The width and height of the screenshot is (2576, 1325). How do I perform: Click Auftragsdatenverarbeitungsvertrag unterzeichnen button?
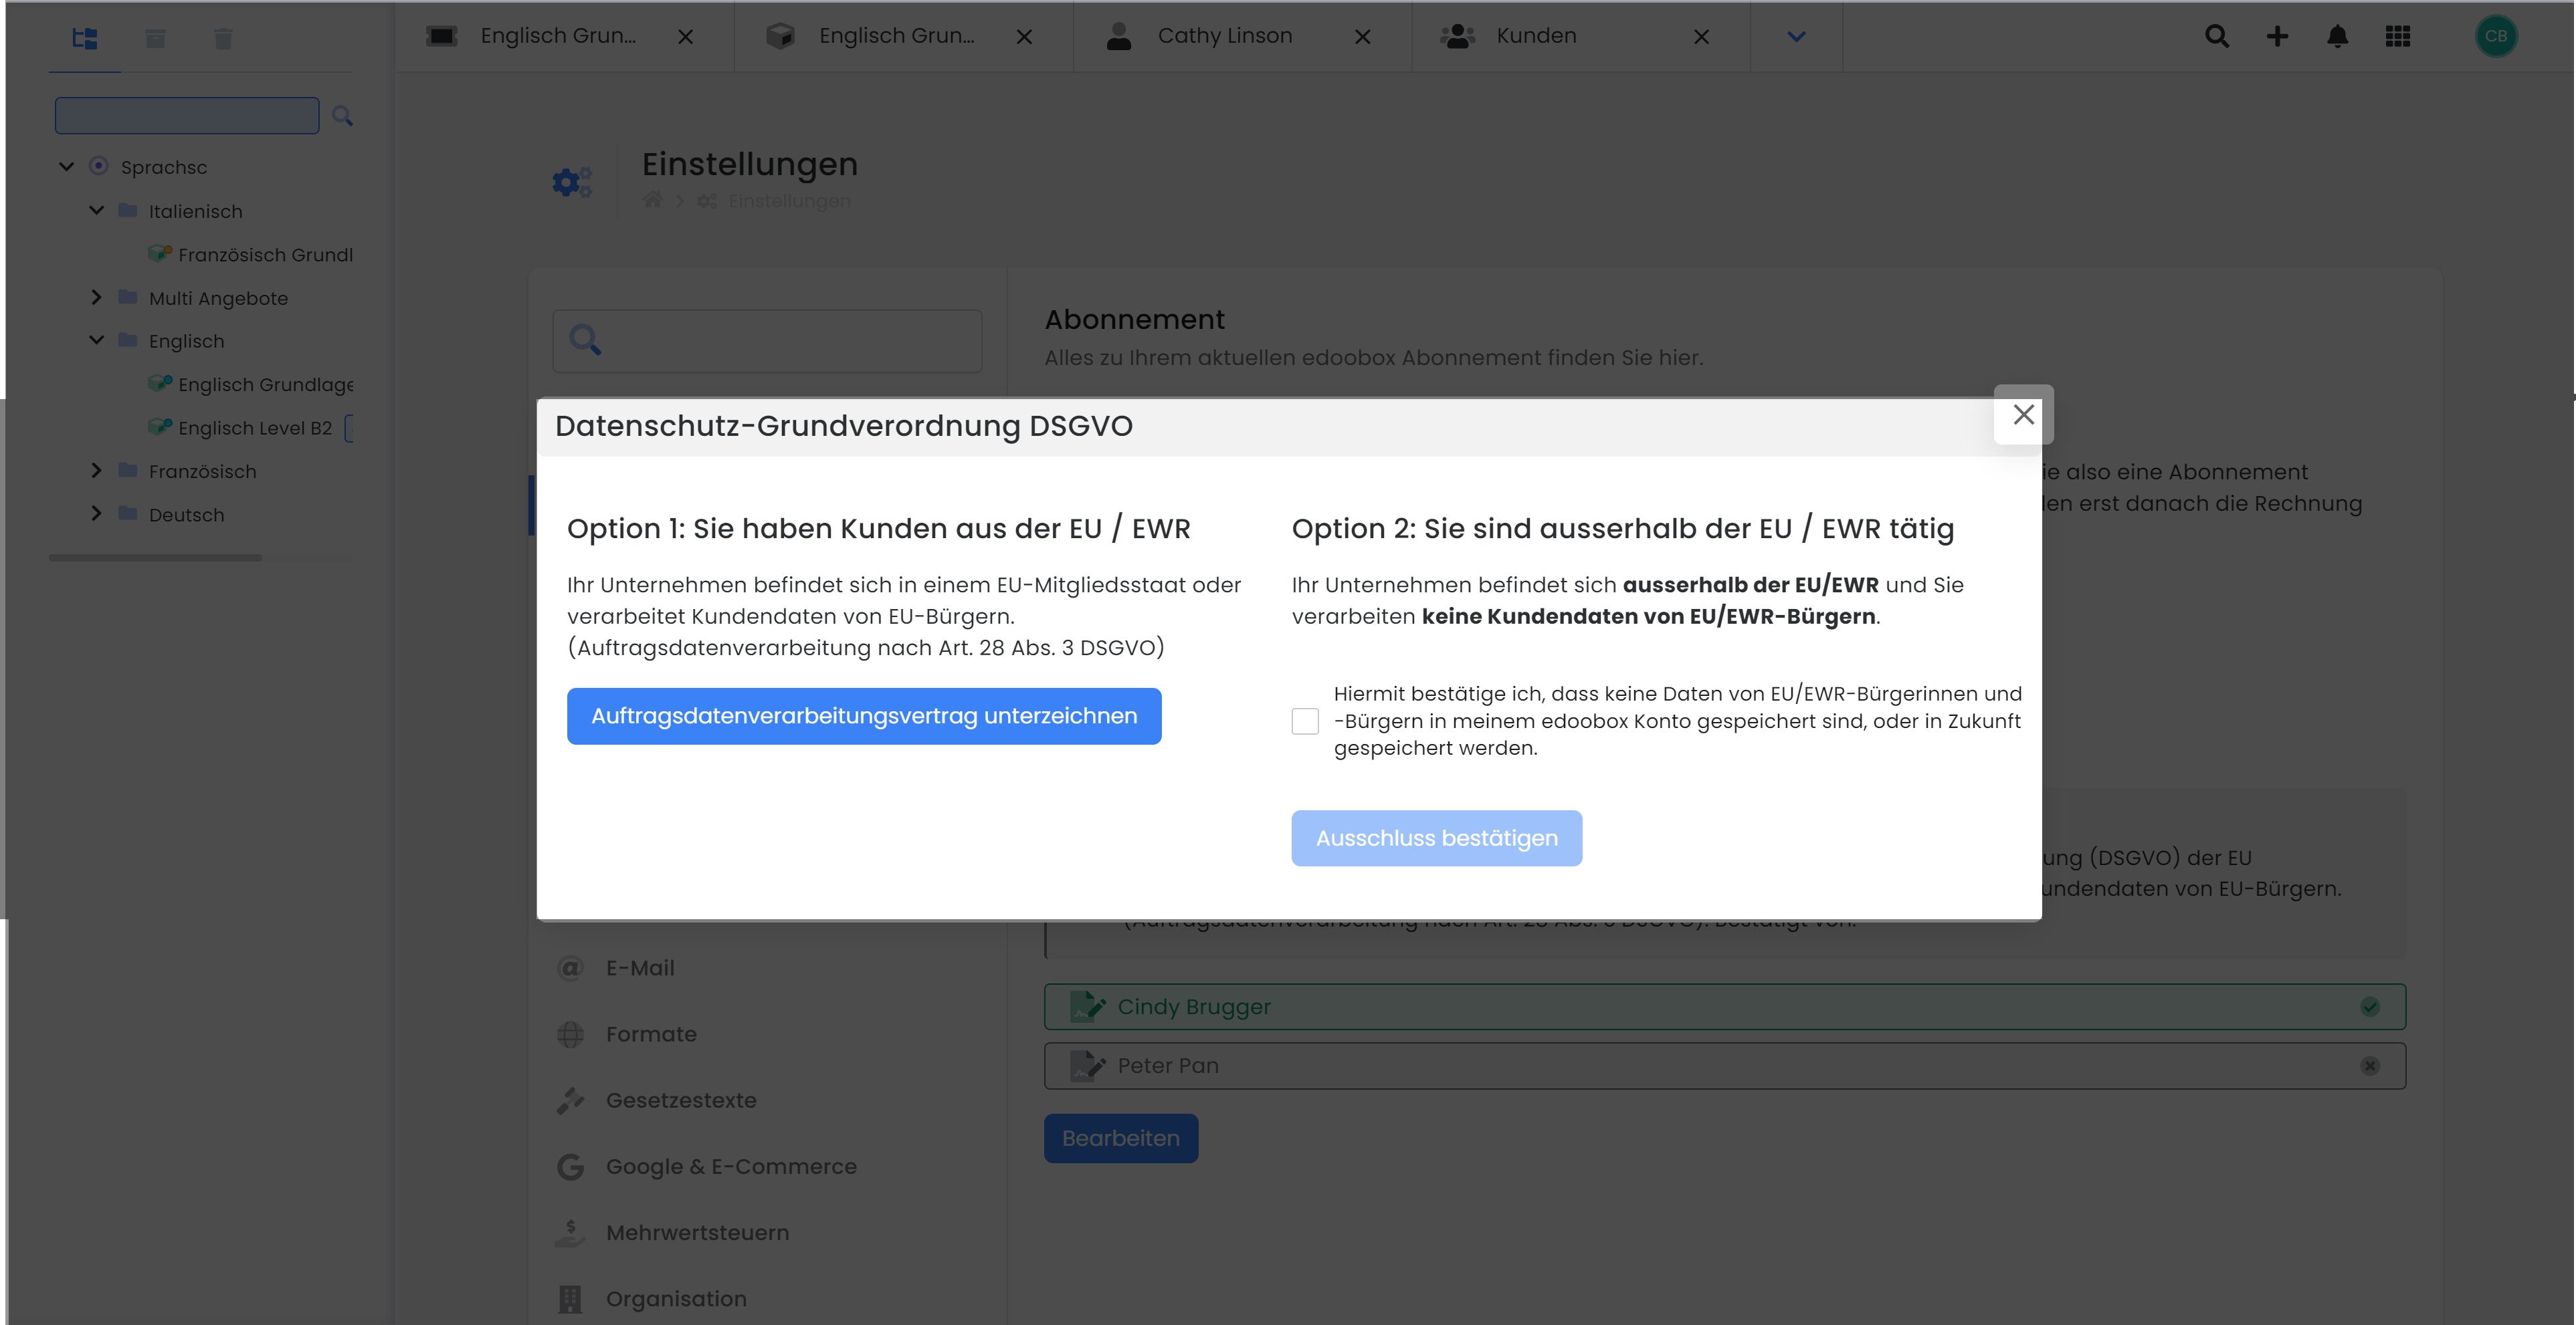863,715
